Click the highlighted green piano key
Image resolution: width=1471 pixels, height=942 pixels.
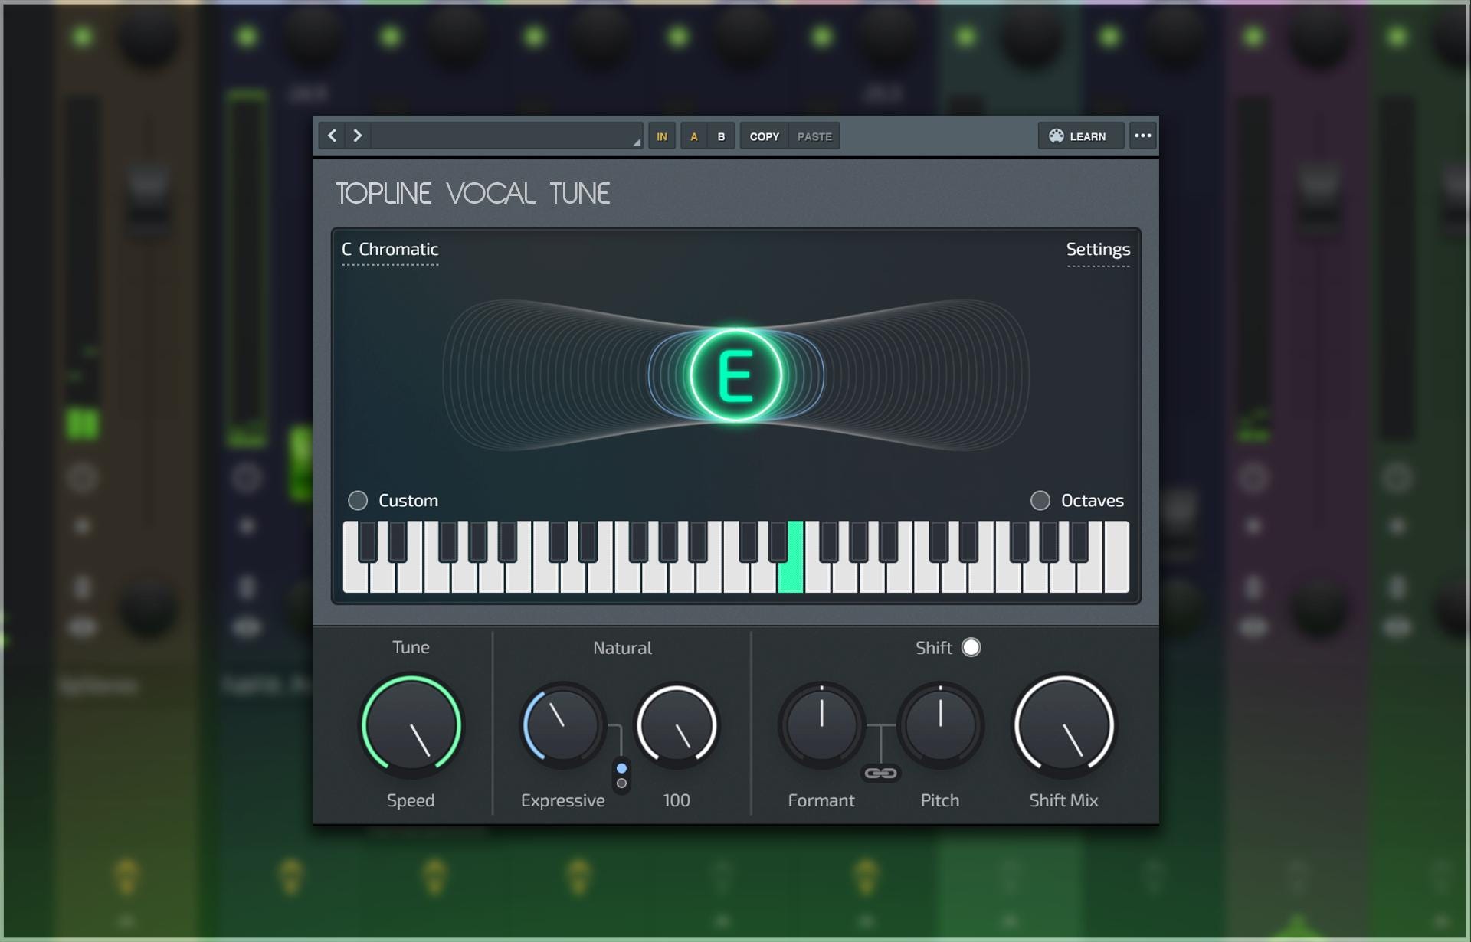[x=791, y=576]
